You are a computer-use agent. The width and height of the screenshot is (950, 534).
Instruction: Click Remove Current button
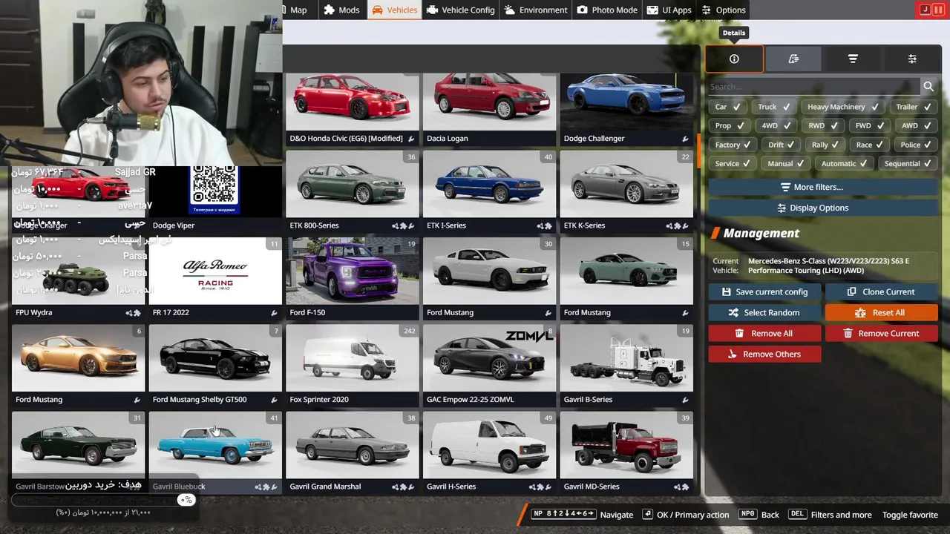pos(881,333)
